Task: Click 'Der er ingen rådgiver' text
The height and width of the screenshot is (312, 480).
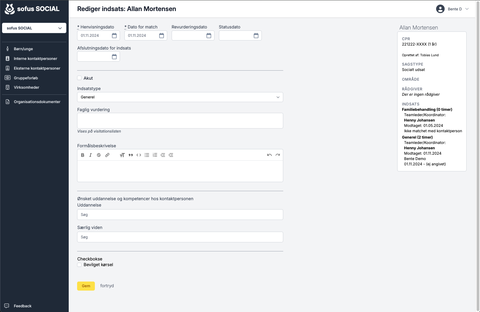Action: [421, 94]
